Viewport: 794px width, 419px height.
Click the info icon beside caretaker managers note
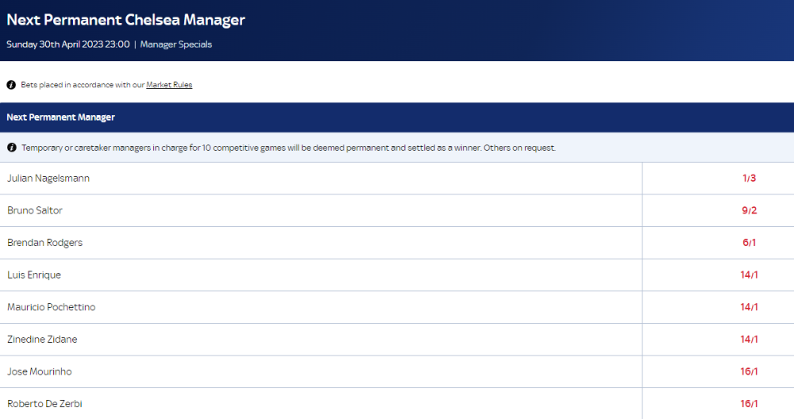tap(12, 148)
